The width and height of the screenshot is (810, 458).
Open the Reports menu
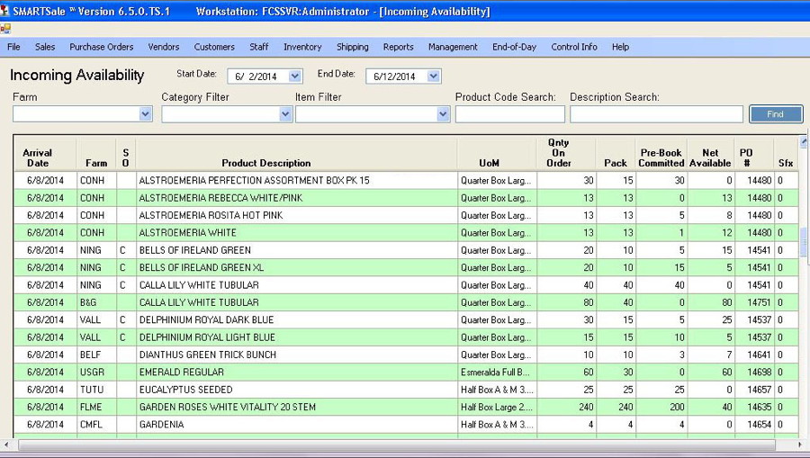(x=398, y=47)
